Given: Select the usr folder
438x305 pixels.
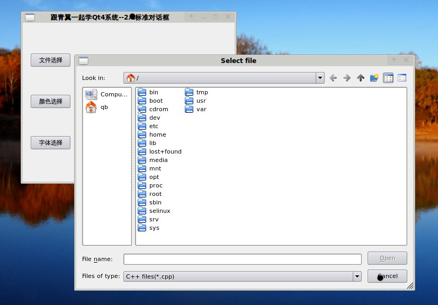Looking at the screenshot, I should pyautogui.click(x=201, y=101).
